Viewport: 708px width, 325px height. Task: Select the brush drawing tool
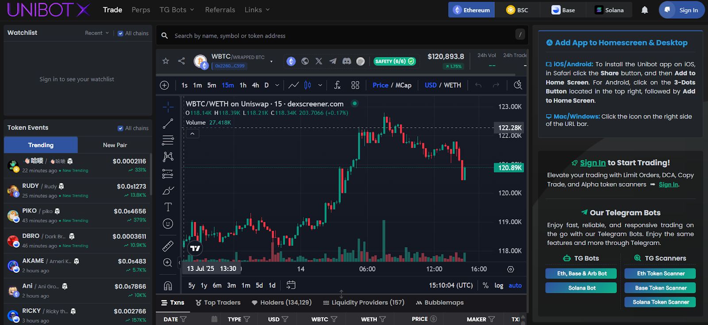click(x=168, y=190)
